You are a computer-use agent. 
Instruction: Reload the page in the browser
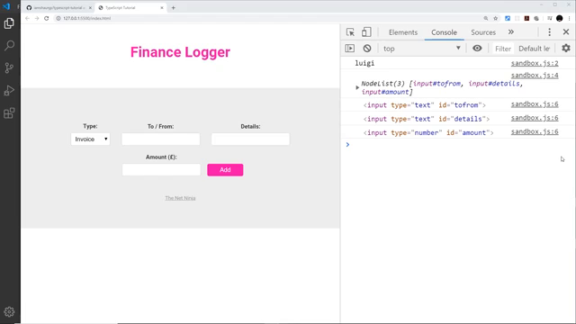[x=46, y=18]
